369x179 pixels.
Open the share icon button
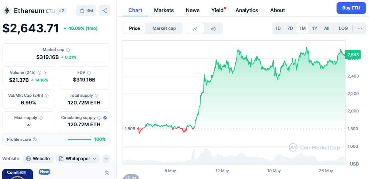click(x=105, y=11)
